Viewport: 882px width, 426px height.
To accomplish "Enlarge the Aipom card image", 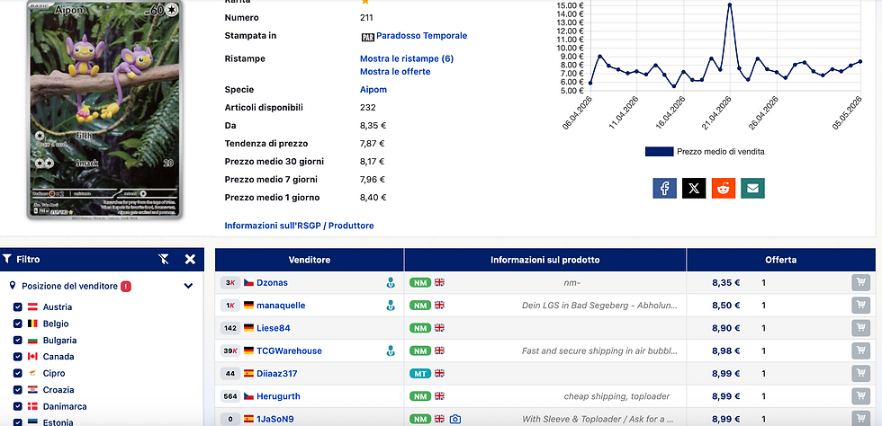I will (x=104, y=109).
